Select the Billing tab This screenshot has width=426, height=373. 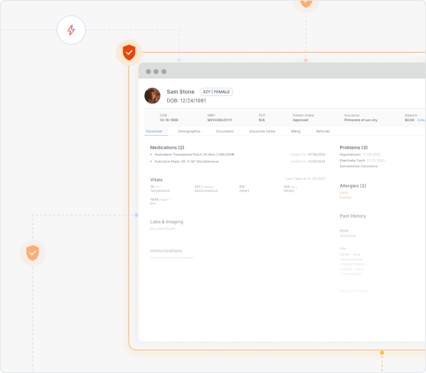(x=296, y=131)
